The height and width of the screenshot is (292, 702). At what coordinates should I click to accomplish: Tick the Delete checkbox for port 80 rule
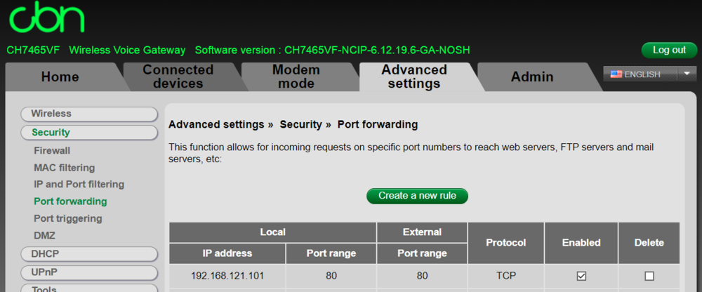tap(649, 276)
